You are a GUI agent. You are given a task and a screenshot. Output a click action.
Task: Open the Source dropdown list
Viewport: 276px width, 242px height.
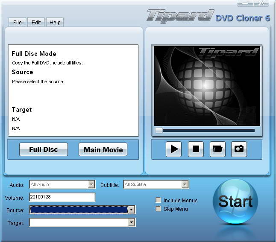(x=132, y=210)
